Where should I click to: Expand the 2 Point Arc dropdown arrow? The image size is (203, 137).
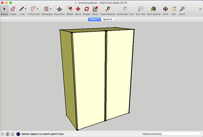coord(38,9)
